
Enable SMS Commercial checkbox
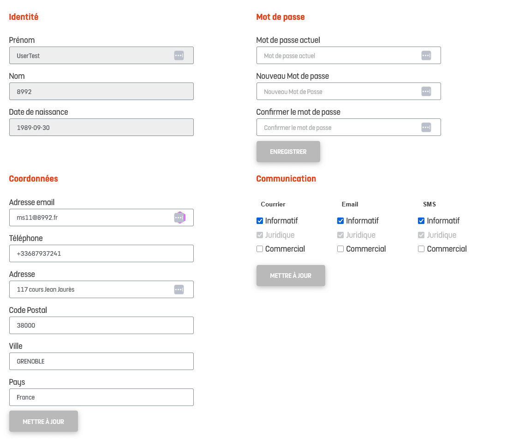point(421,249)
